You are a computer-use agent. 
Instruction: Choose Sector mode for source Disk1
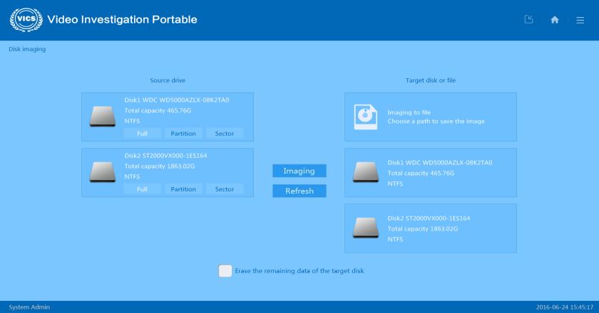tap(224, 134)
